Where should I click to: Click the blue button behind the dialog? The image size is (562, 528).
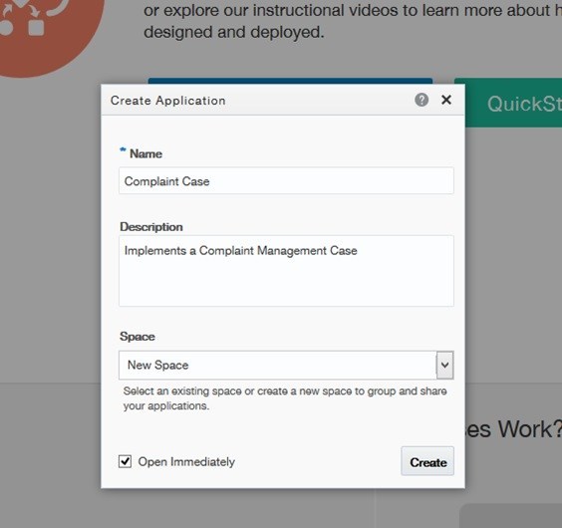(290, 81)
